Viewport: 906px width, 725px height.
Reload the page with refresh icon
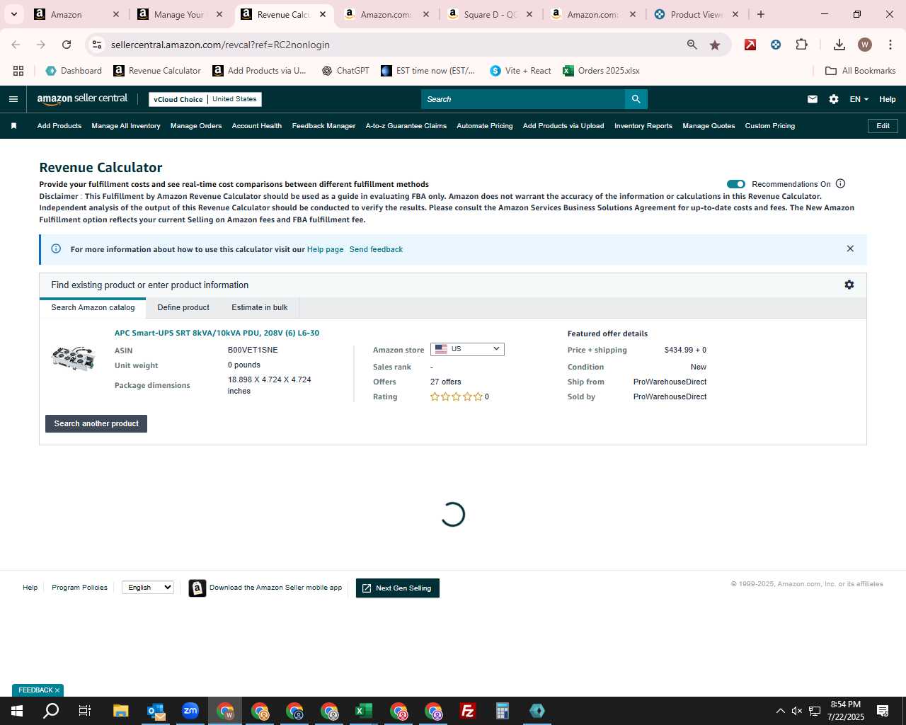pyautogui.click(x=67, y=45)
